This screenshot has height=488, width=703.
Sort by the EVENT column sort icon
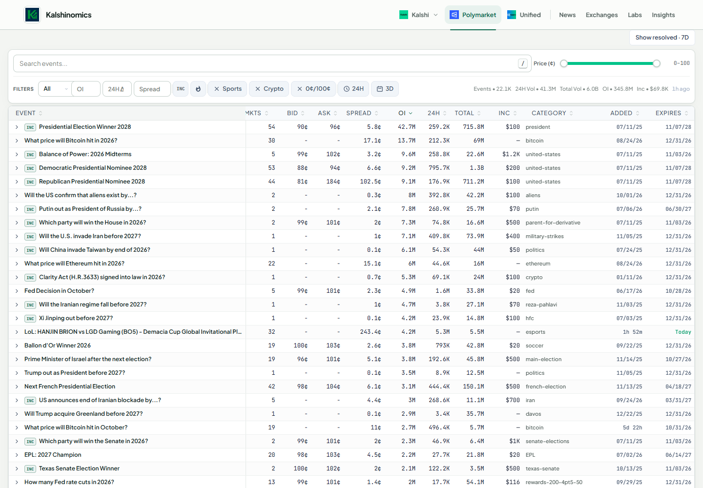tap(41, 113)
